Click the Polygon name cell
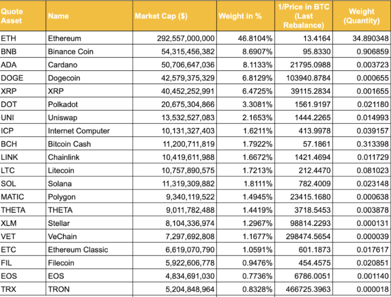Viewport: 391px width, 297px height. point(62,197)
